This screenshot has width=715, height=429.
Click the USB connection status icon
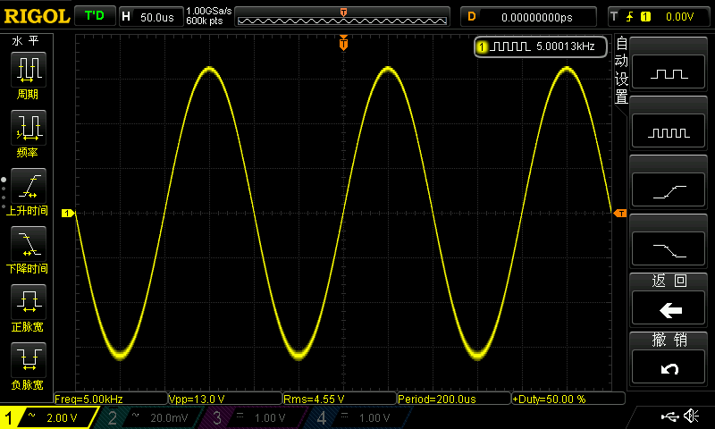tap(670, 416)
